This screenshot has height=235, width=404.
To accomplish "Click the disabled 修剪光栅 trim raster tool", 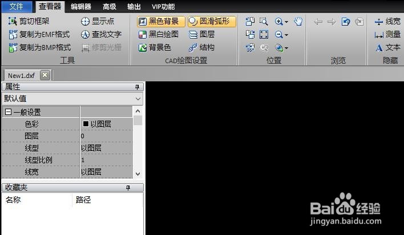I will coord(101,47).
